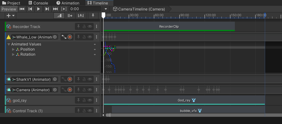Lock the Recorder Track
The image size is (282, 124).
coord(84,27)
